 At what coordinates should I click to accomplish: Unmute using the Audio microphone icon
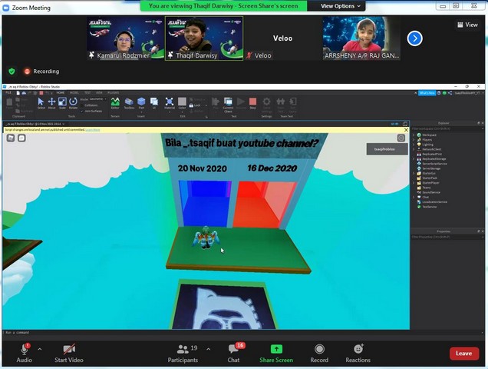pyautogui.click(x=24, y=350)
